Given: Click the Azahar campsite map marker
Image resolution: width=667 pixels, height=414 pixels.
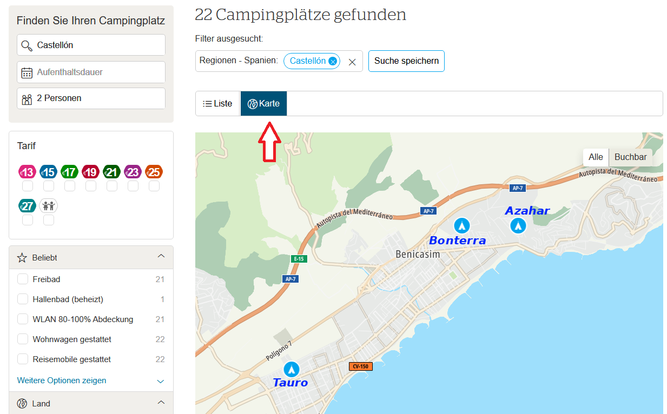Looking at the screenshot, I should pyautogui.click(x=518, y=225).
